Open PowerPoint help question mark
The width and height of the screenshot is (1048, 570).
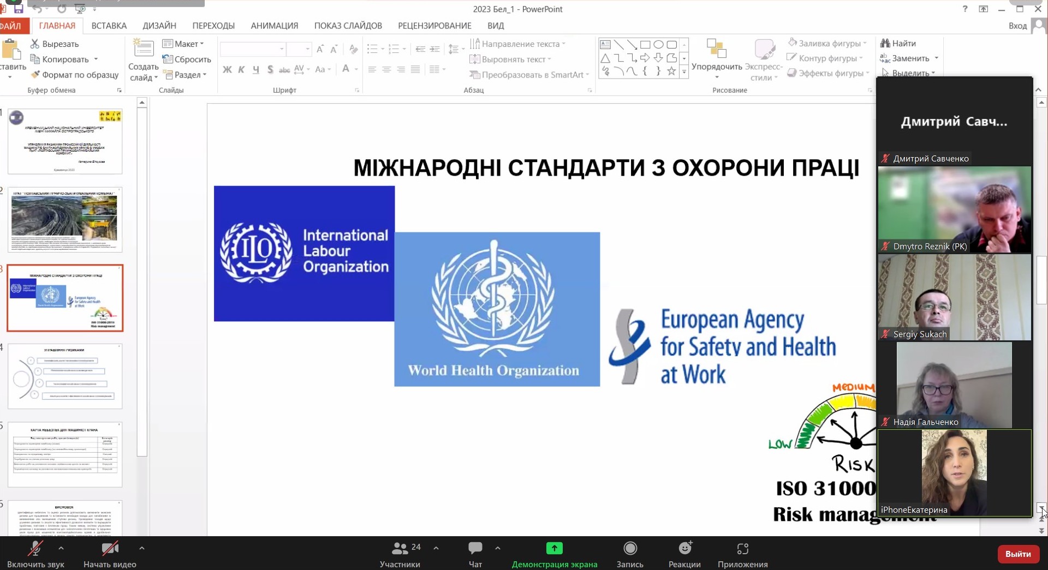(x=965, y=9)
